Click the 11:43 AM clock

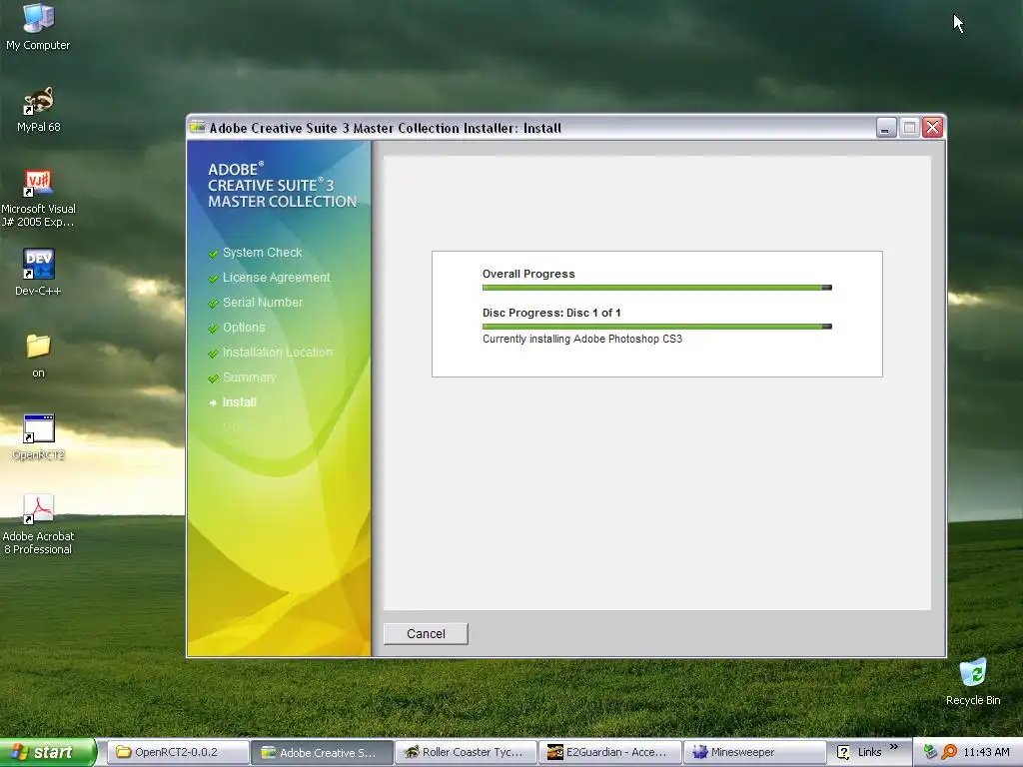(986, 752)
